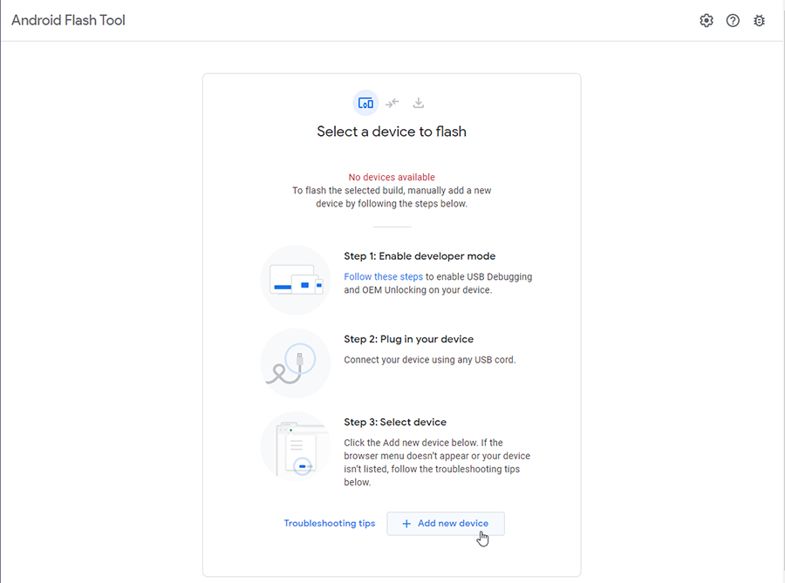Click the 'Connect your device using any USB cord' text
This screenshot has width=785, height=583.
429,360
